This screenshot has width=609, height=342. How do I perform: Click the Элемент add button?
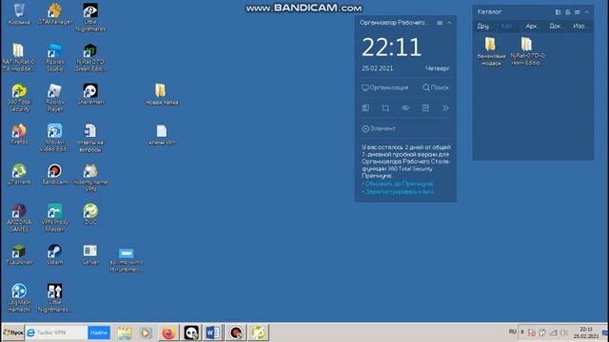379,128
